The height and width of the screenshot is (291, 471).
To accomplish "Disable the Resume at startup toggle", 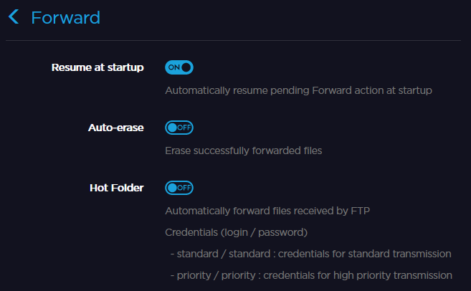I will point(179,67).
